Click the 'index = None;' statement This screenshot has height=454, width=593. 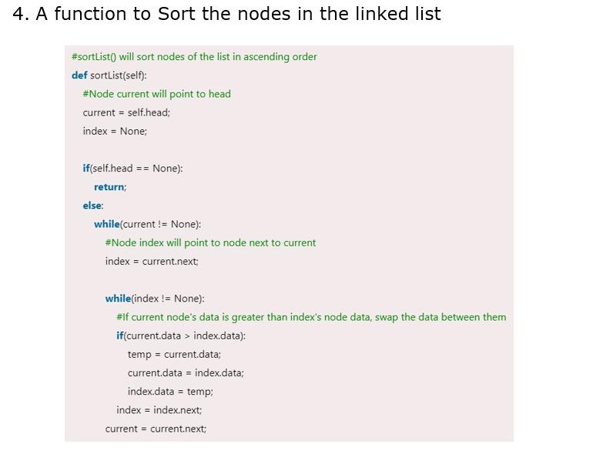click(115, 131)
